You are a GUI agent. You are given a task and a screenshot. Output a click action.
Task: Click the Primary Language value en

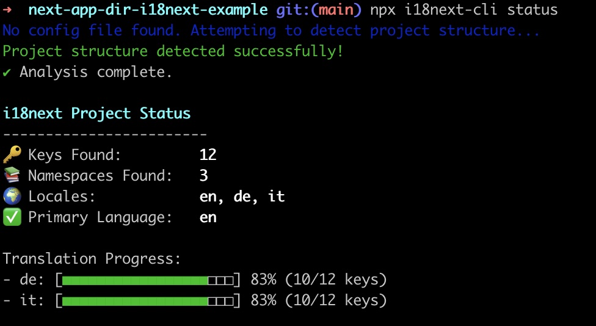(x=208, y=217)
